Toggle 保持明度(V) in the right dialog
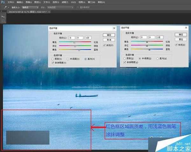 point(124,62)
